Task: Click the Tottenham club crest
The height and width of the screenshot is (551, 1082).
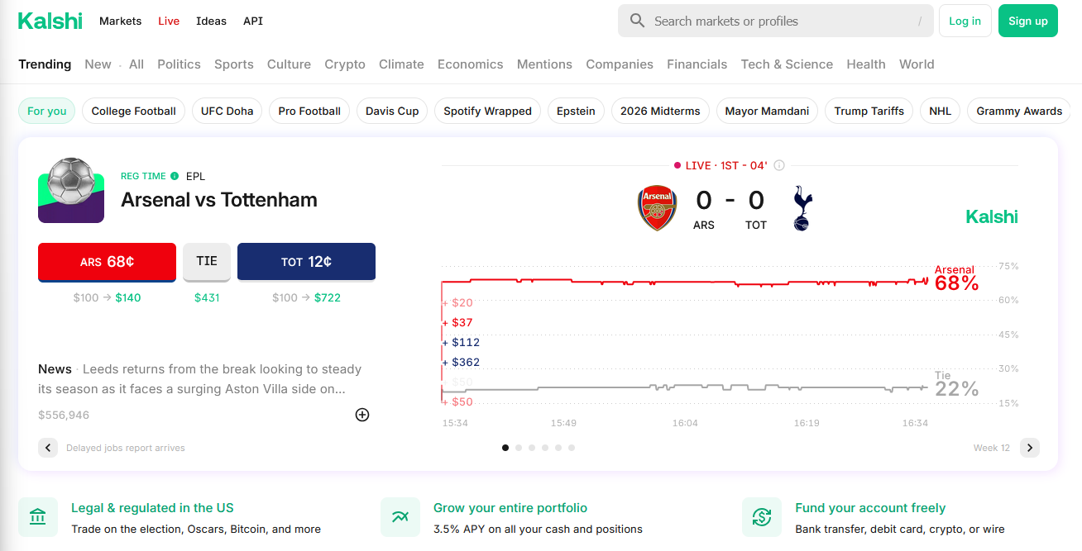Action: 802,207
